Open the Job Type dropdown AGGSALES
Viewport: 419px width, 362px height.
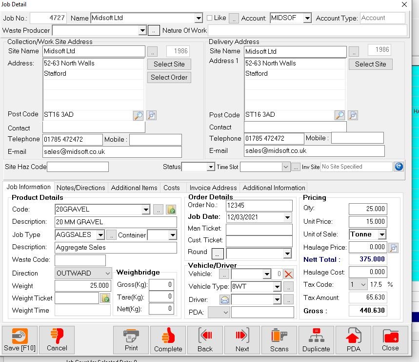pyautogui.click(x=101, y=235)
